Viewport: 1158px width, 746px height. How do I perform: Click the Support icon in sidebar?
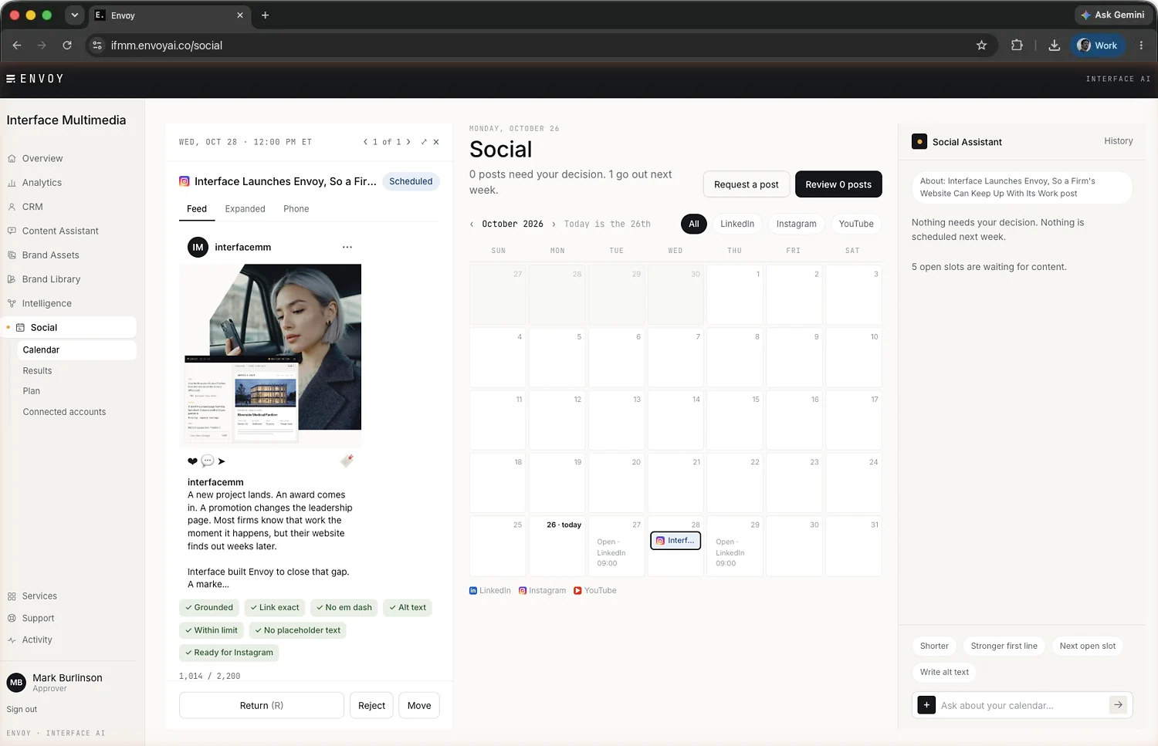click(12, 619)
